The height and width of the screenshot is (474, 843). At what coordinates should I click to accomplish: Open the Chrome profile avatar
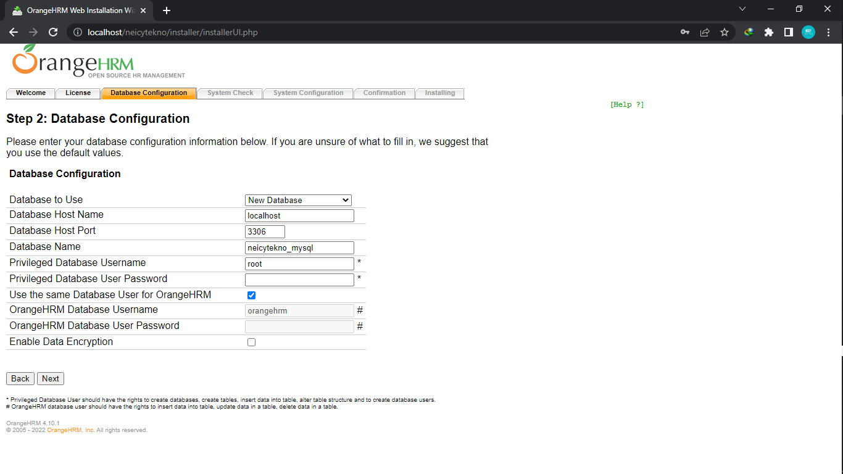pos(808,32)
